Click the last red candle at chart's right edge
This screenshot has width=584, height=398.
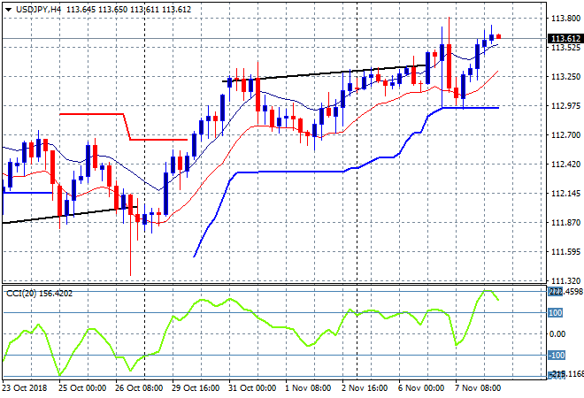(499, 36)
